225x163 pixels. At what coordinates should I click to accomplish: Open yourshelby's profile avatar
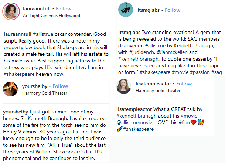tap(10, 89)
